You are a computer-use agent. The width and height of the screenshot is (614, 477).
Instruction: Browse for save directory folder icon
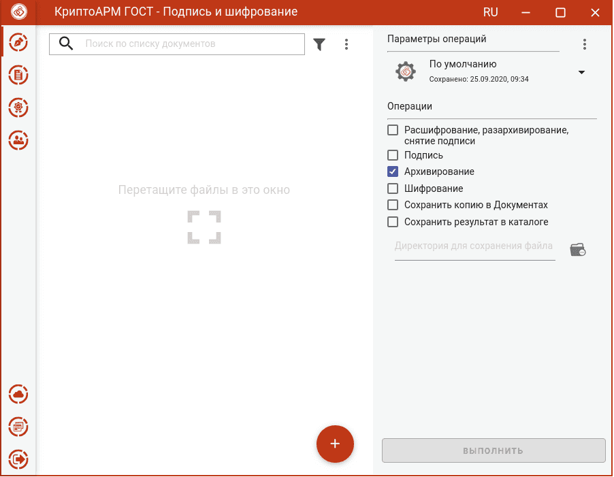[578, 249]
